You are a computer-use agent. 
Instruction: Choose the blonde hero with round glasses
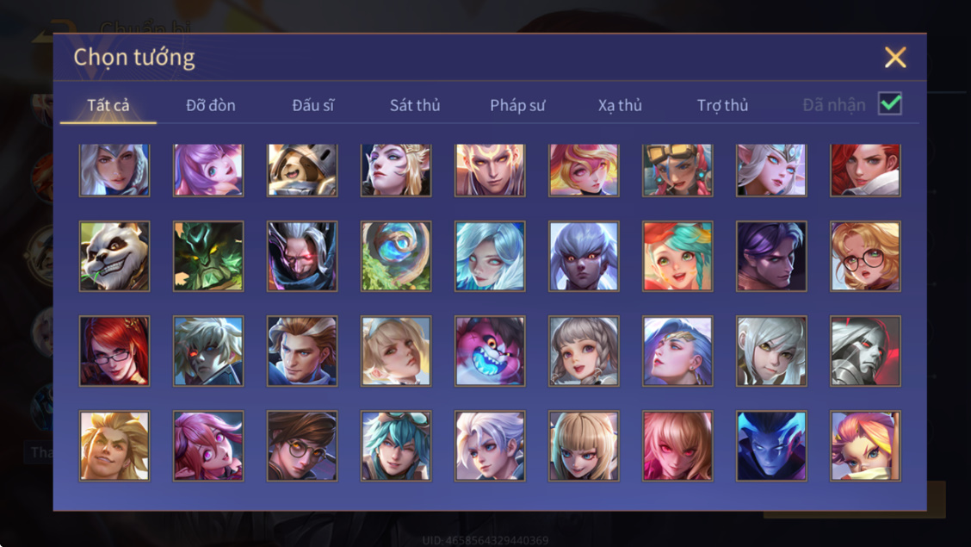tap(865, 256)
